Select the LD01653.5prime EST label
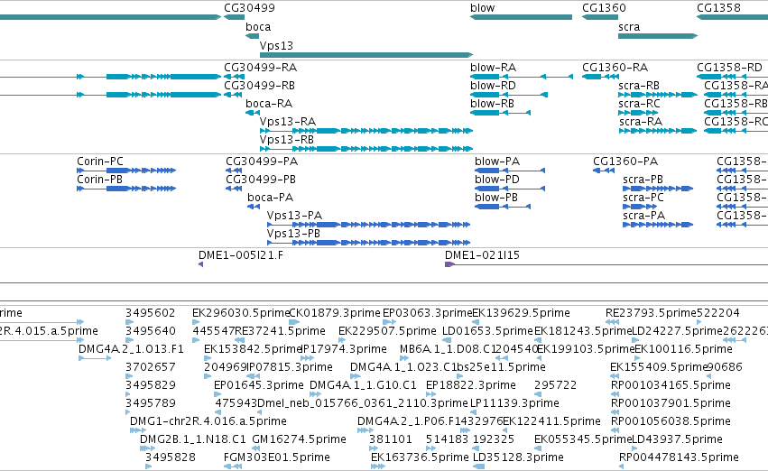 pos(487,331)
